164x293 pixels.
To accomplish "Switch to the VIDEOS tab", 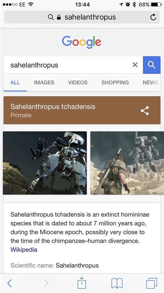I will coord(78,82).
